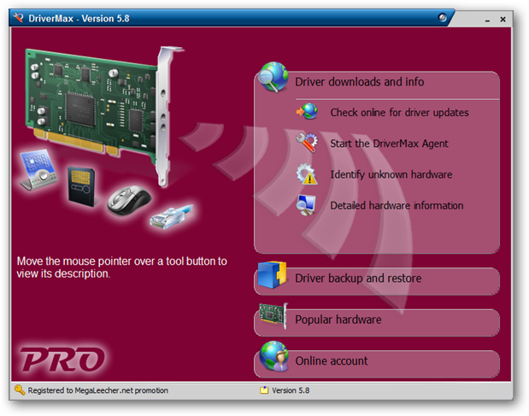This screenshot has width=529, height=416.
Task: Click the key icon in status bar
Action: 20,390
